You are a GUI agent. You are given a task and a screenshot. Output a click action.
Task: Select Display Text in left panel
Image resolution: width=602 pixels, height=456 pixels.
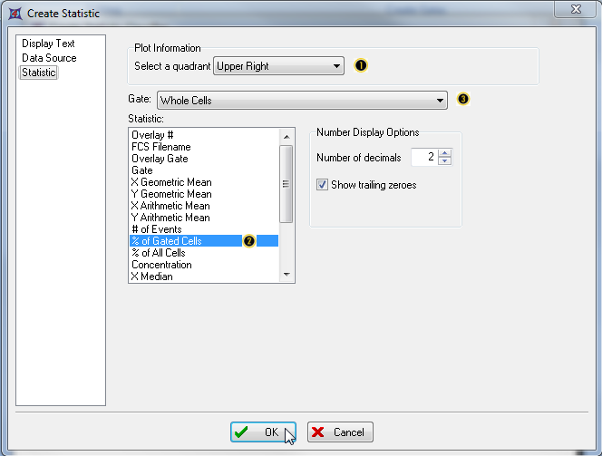[48, 44]
